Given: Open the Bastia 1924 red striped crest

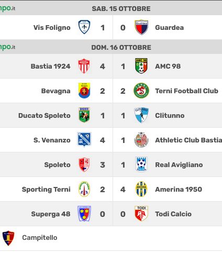Looking at the screenshot, I should (x=84, y=66).
